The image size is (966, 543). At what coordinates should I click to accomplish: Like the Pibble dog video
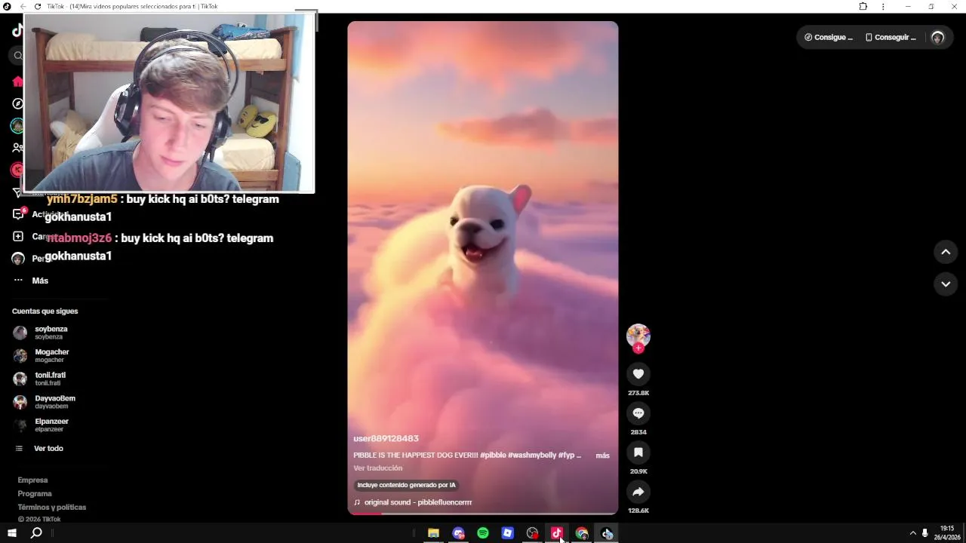pos(638,374)
